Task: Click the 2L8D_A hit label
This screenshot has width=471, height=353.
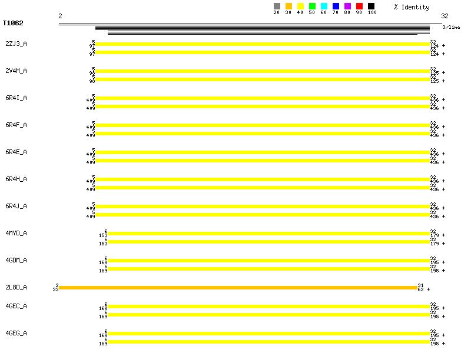Action: (16, 287)
